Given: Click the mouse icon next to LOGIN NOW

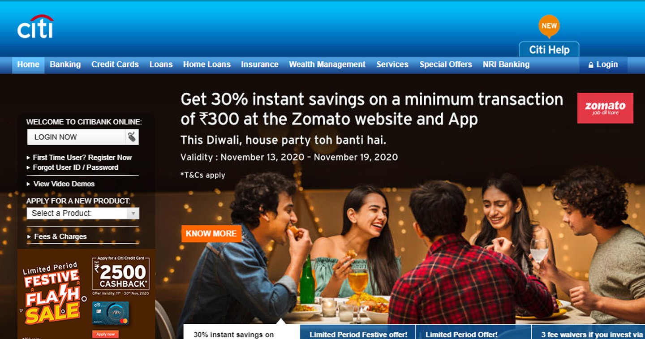Looking at the screenshot, I should (132, 137).
